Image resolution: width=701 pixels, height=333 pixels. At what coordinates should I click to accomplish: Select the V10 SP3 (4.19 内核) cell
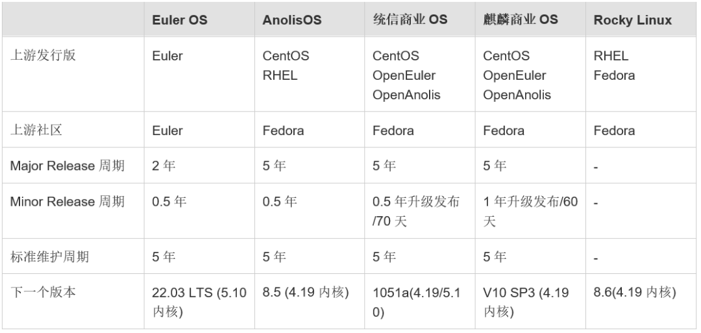(x=526, y=302)
